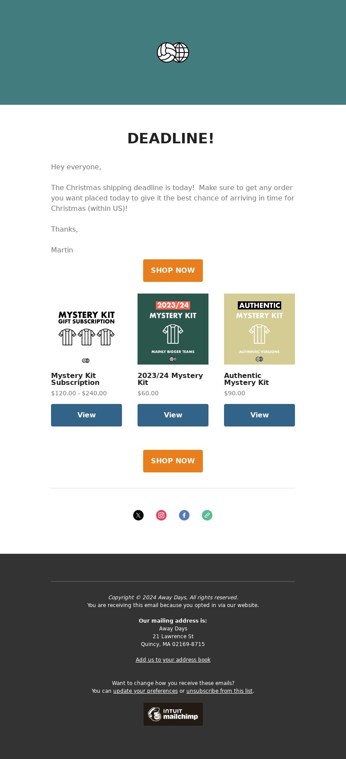Click the Authentic Mystery Kit title
The height and width of the screenshot is (759, 346).
pyautogui.click(x=247, y=379)
